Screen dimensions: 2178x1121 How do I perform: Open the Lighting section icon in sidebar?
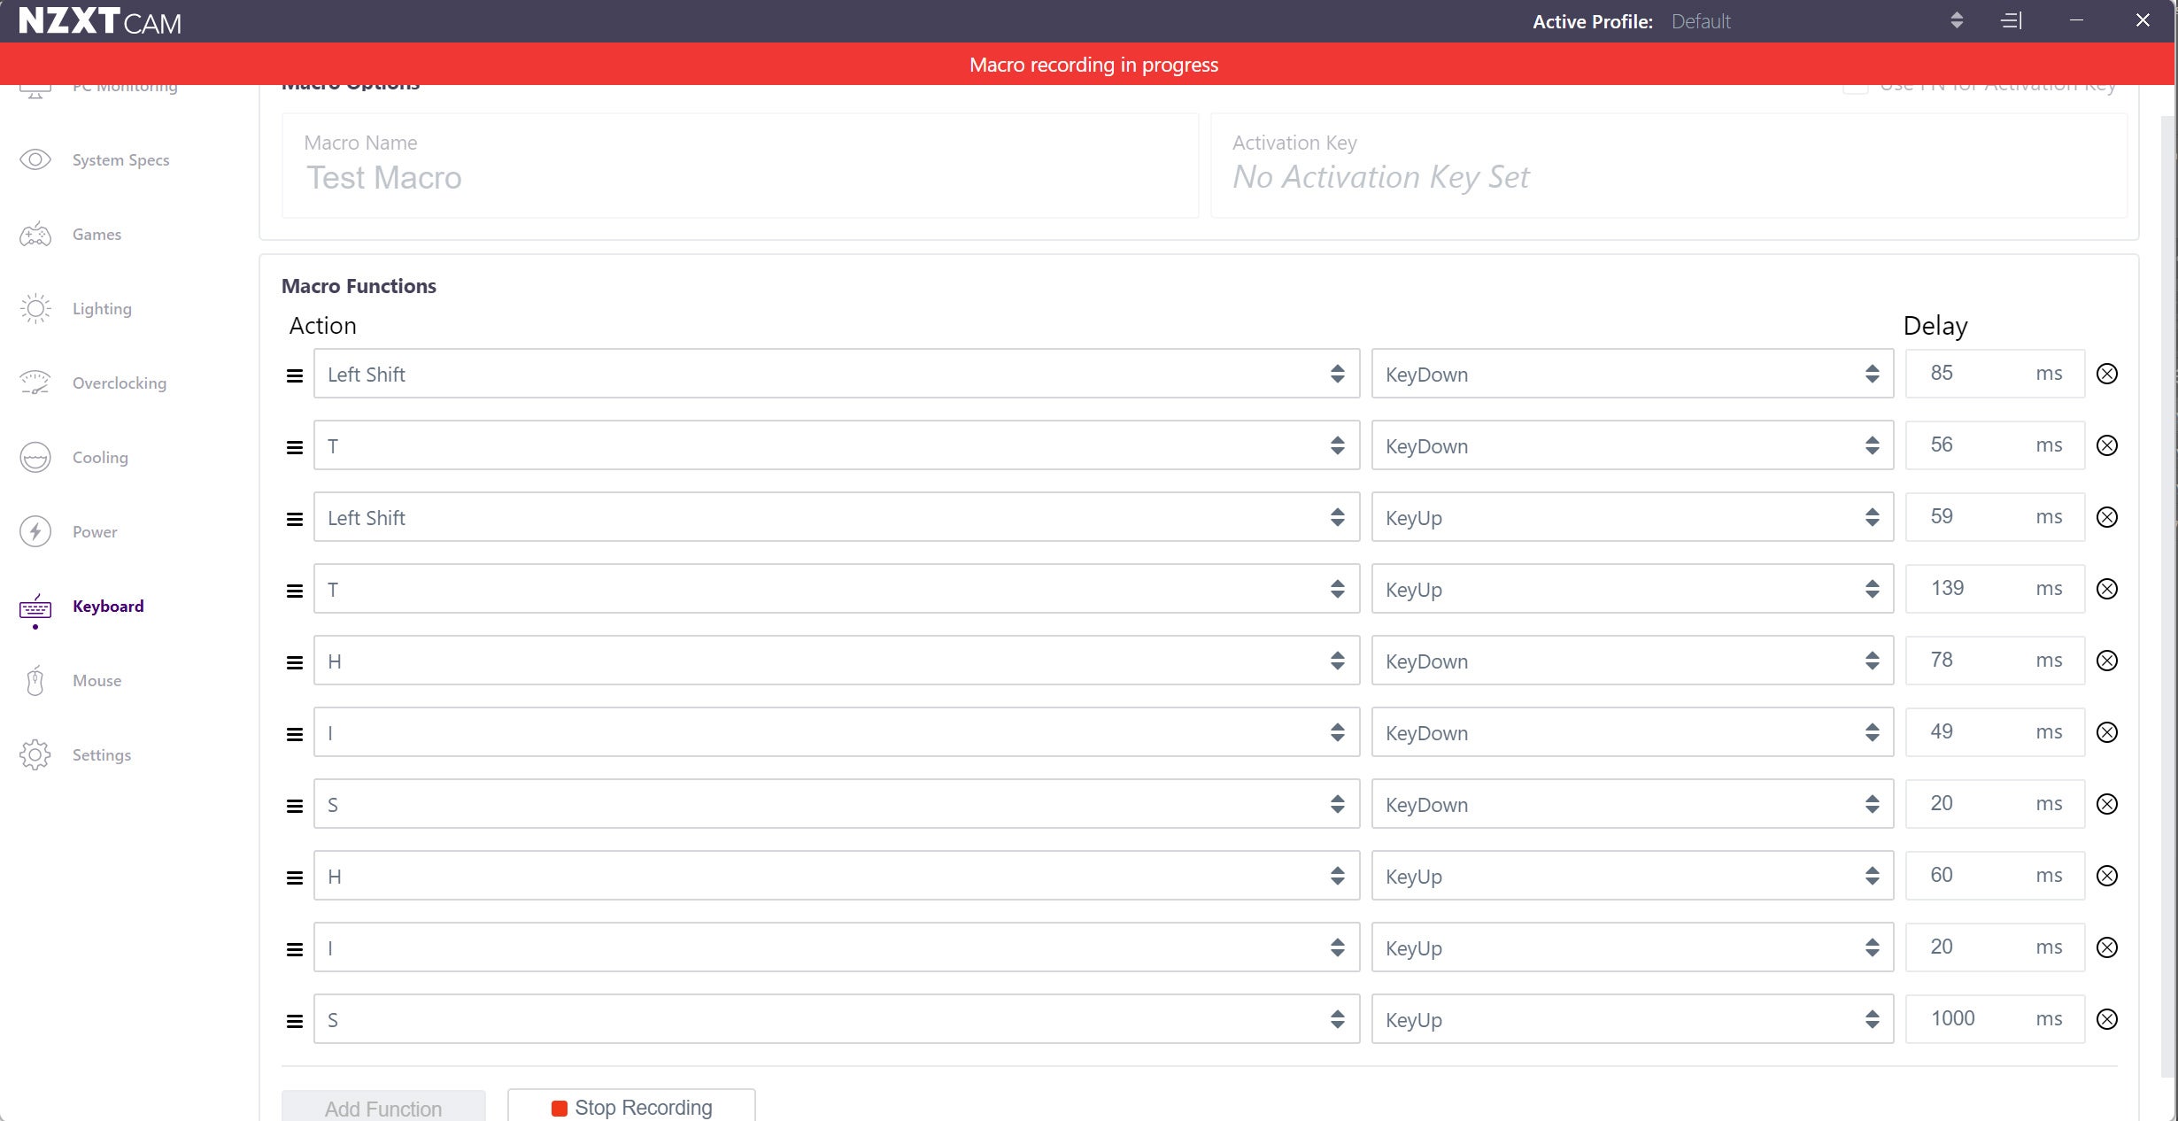coord(35,308)
